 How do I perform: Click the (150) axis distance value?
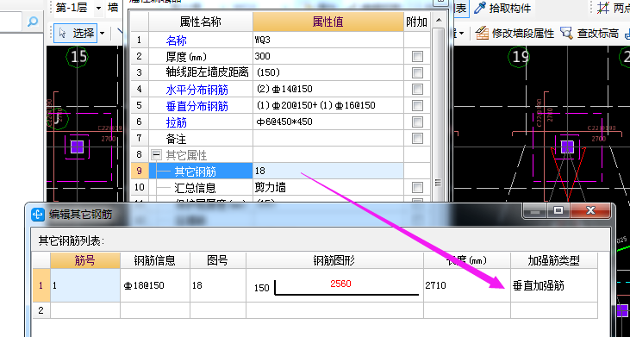coord(327,72)
